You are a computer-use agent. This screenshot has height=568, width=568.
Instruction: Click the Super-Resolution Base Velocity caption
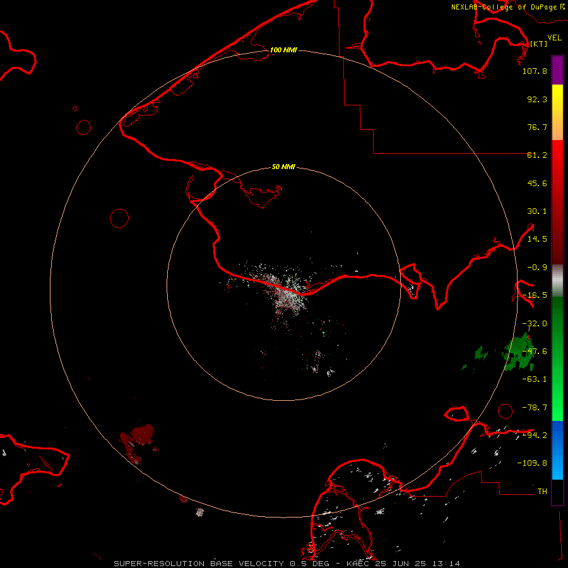coord(287,564)
